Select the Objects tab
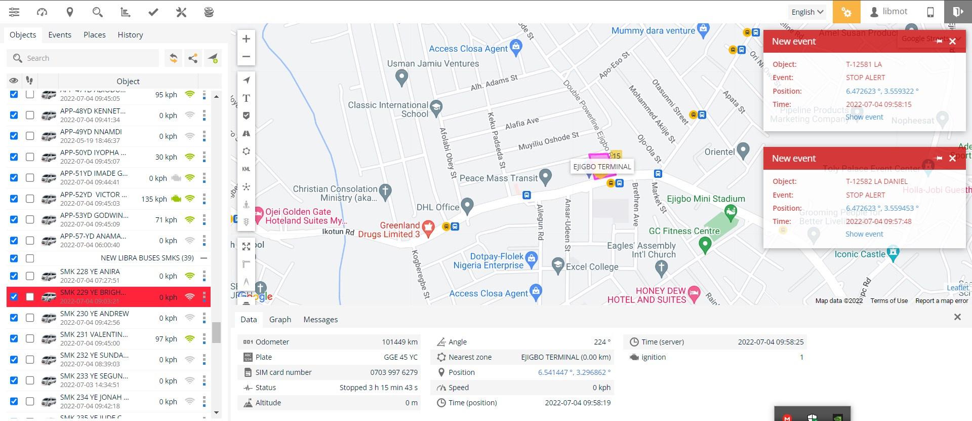Viewport: 972px width, 421px height. [23, 34]
